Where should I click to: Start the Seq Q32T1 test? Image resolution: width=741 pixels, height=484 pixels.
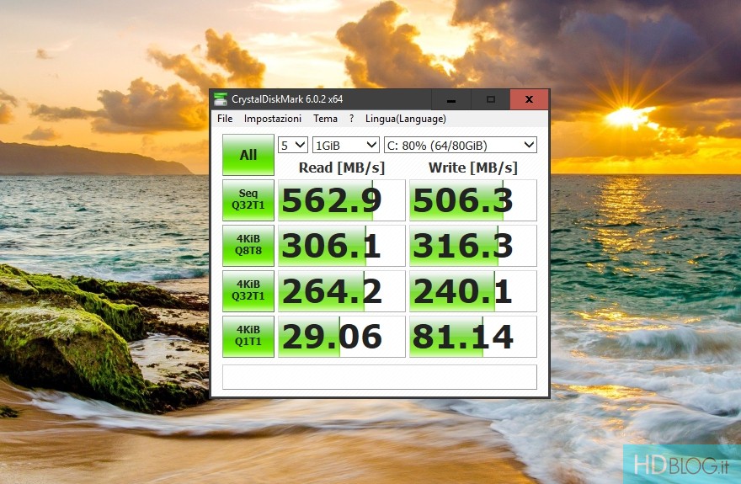coord(248,199)
